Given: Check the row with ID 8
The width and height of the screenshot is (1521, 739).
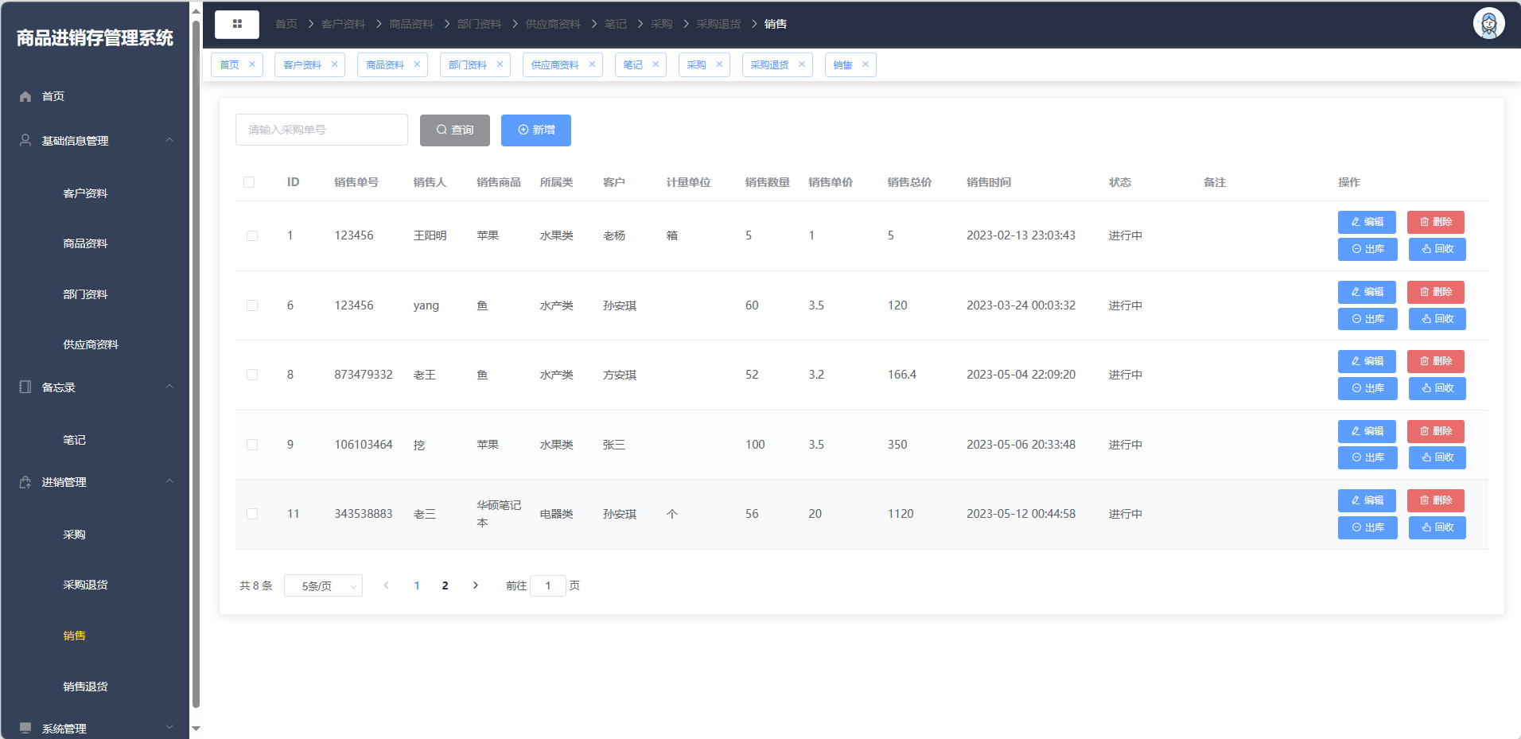Looking at the screenshot, I should pyautogui.click(x=252, y=375).
